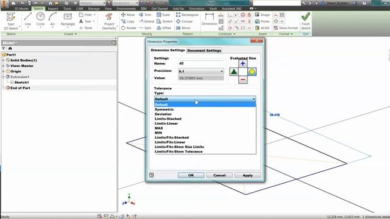Click the dimension Name field d2
390x219 pixels.
[200, 63]
